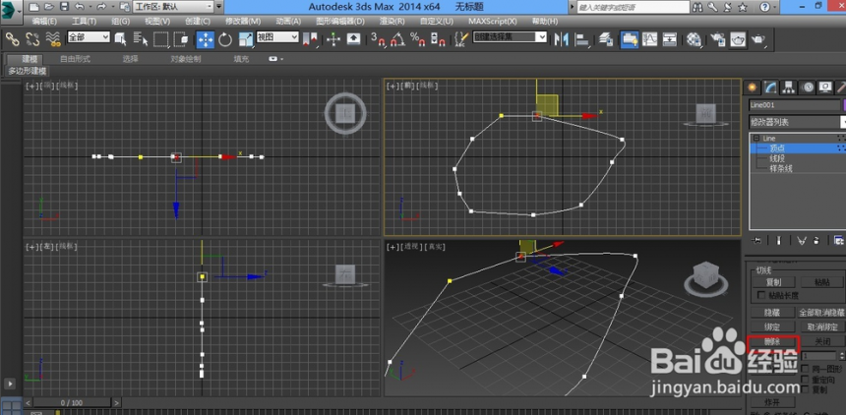846x415 pixels.
Task: Undo last action with the undo arrow
Action: (80, 7)
